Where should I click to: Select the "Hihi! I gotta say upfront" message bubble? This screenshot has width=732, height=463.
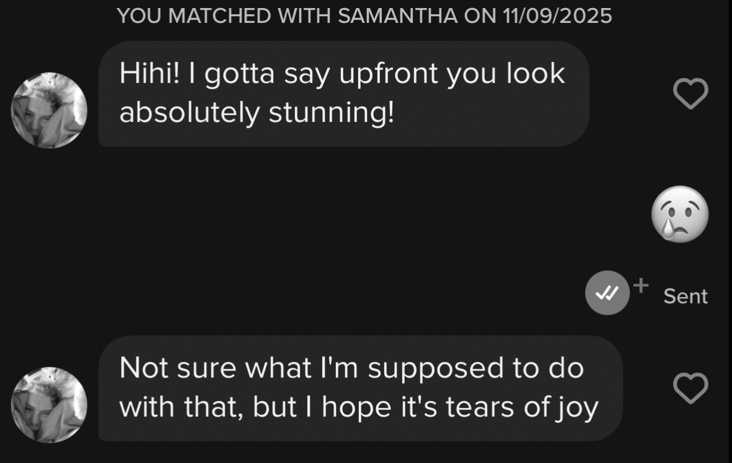(343, 94)
